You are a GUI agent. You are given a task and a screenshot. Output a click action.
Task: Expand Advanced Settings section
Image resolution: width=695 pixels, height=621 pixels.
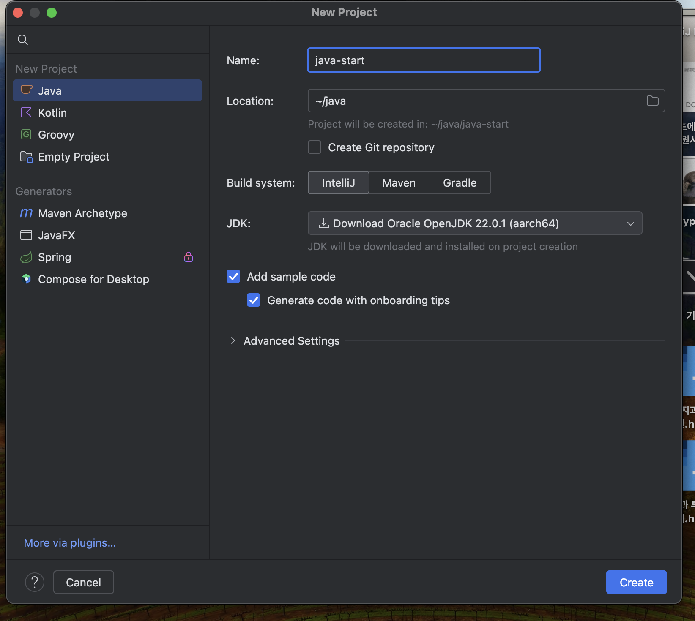pyautogui.click(x=233, y=340)
